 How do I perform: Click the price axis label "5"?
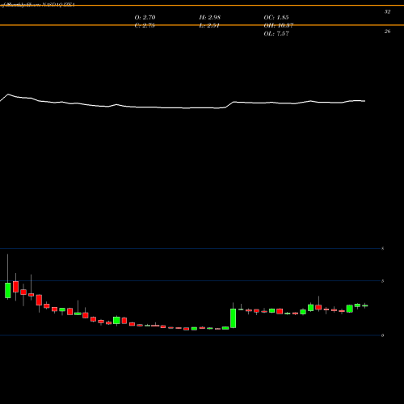coord(383,281)
